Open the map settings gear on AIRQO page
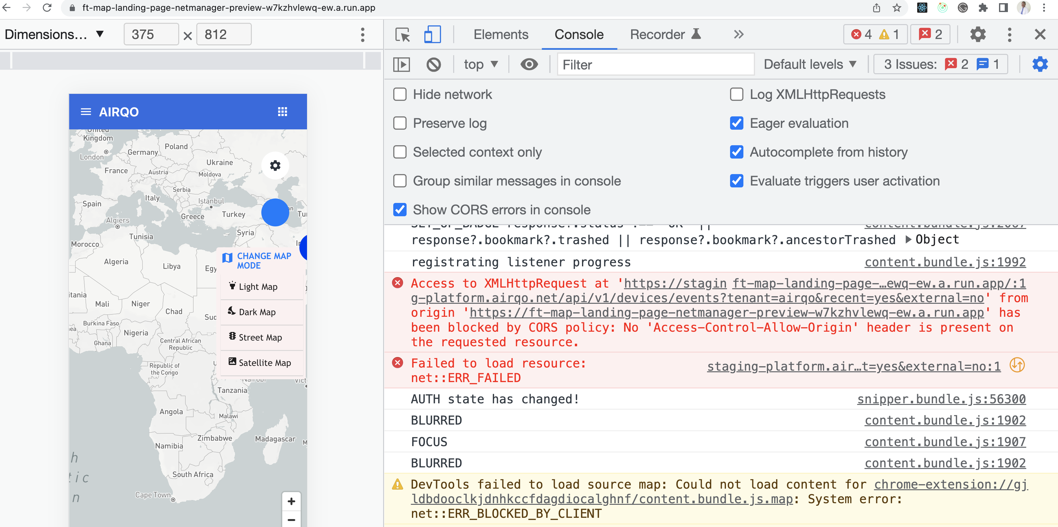Image resolution: width=1058 pixels, height=527 pixels. click(x=275, y=166)
